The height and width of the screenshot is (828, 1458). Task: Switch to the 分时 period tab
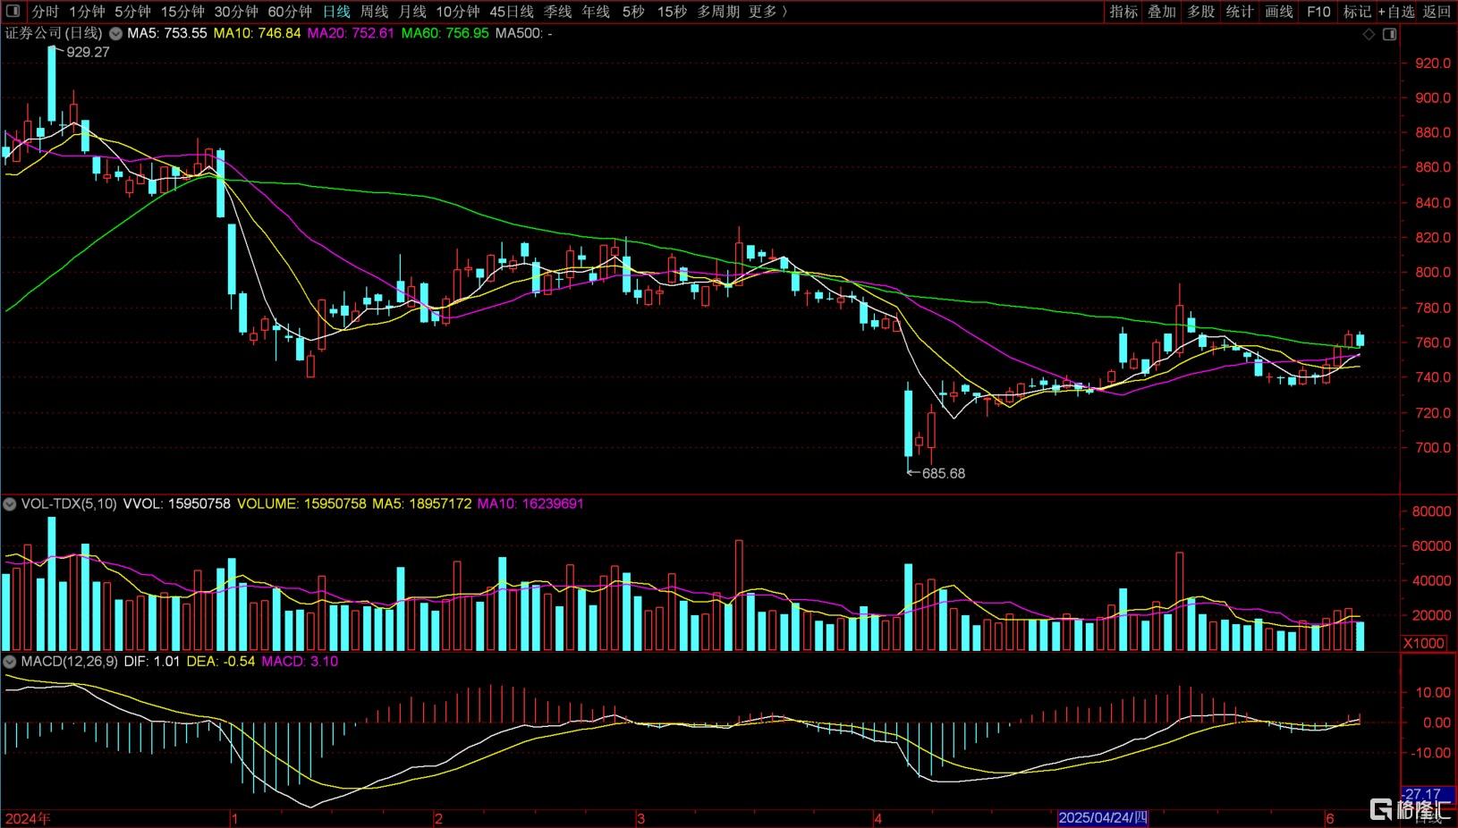click(45, 12)
